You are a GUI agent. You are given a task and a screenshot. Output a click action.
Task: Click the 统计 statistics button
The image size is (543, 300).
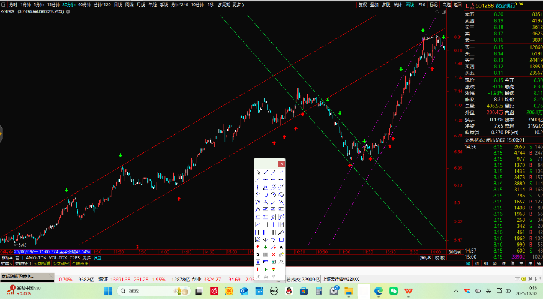(x=398, y=5)
